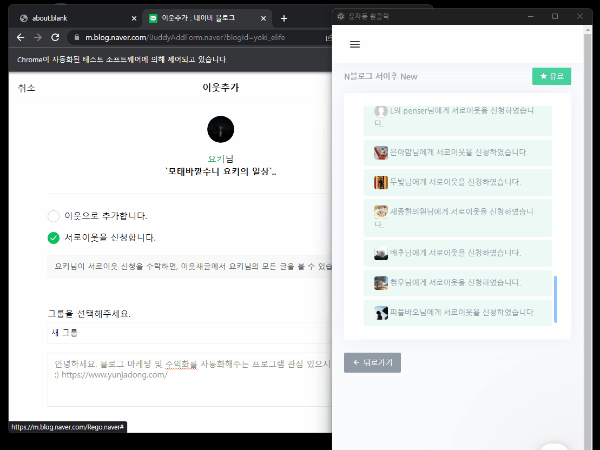Click the 이웃추가 page heading
Viewport: 600px width, 450px height.
(x=221, y=88)
